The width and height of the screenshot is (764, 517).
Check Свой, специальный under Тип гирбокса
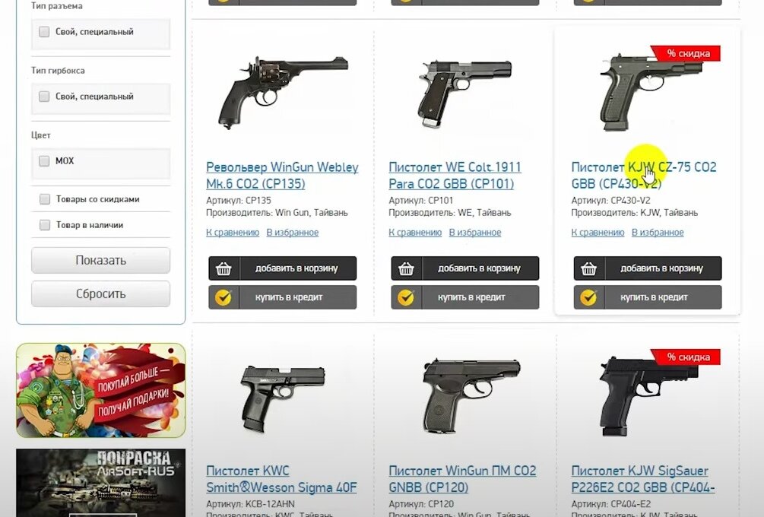coord(44,97)
